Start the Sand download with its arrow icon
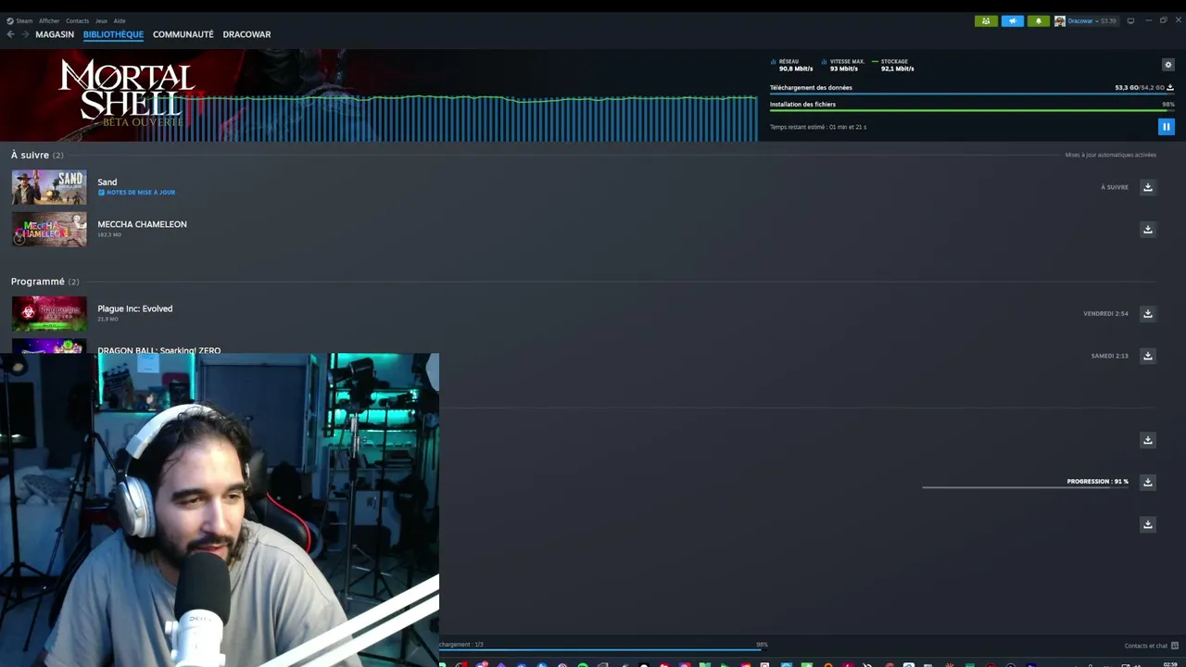The height and width of the screenshot is (667, 1186). coord(1148,187)
